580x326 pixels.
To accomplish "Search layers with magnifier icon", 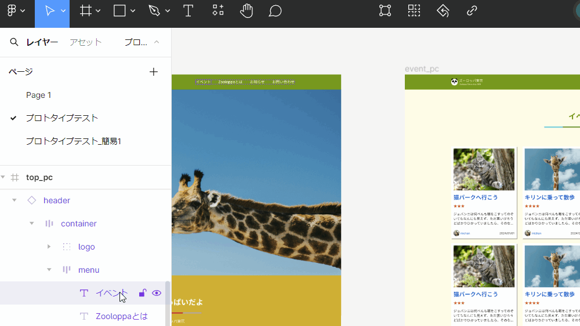I will [x=14, y=42].
